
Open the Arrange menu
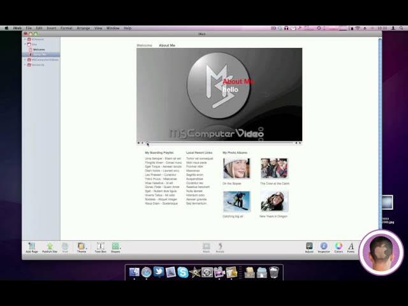coord(84,28)
